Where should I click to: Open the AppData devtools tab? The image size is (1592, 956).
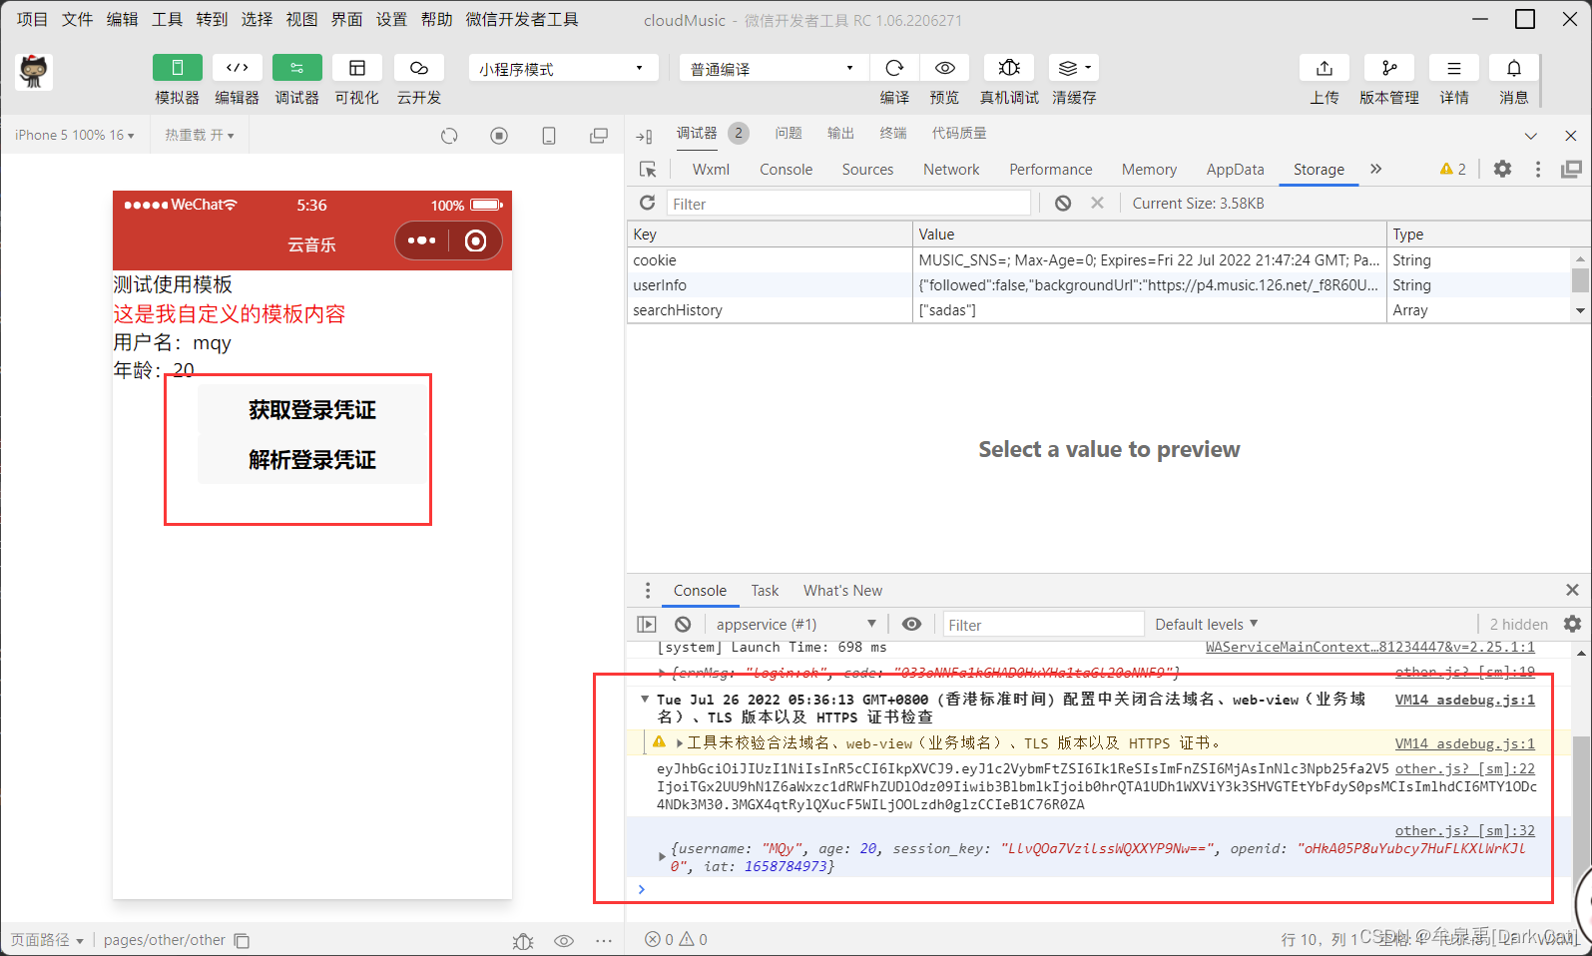1235,170
